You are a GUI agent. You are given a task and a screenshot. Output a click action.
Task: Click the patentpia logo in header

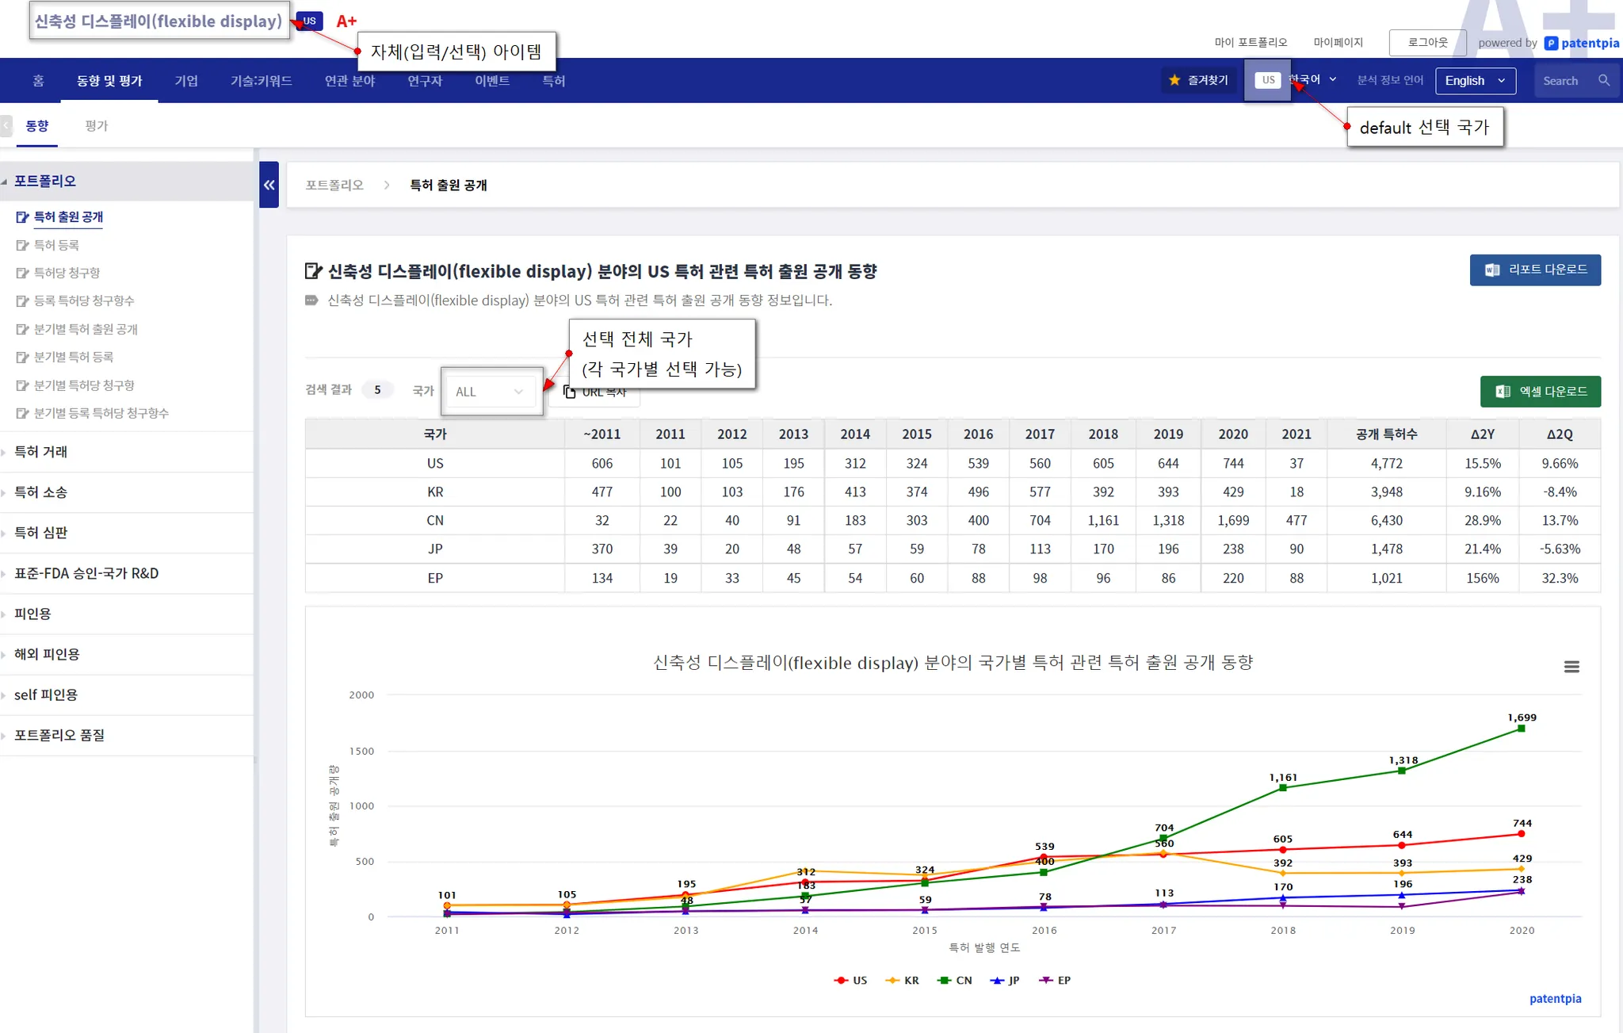[x=1581, y=43]
